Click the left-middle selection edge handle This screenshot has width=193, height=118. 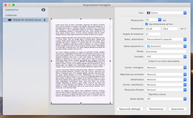pyautogui.click(x=52, y=61)
